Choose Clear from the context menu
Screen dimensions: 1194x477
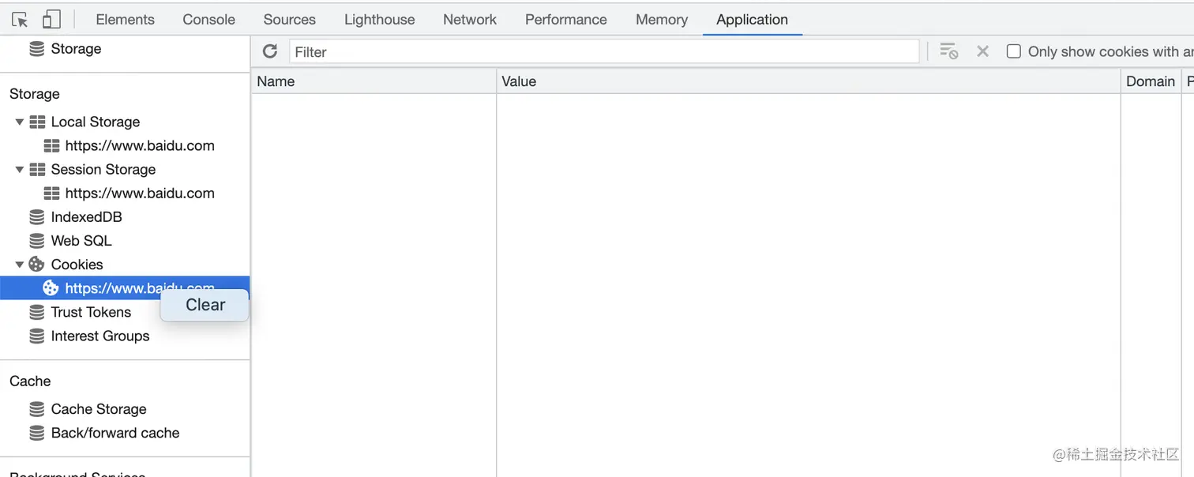(x=205, y=305)
